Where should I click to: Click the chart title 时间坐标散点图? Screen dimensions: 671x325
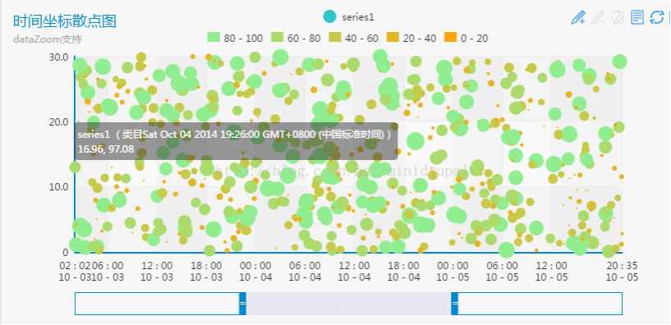65,21
